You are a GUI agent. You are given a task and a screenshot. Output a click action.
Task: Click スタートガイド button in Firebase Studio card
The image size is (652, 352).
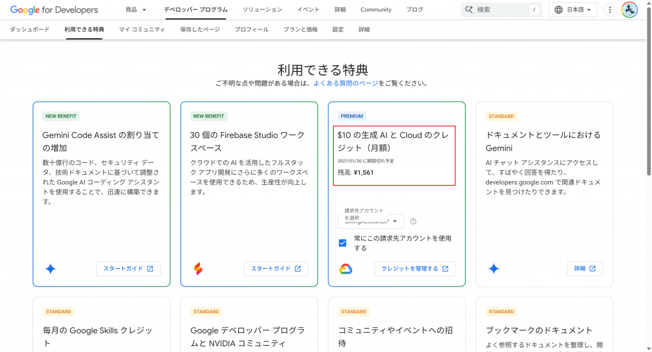276,269
